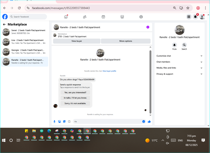Click the voice clip microphone icon
The width and height of the screenshot is (210, 153).
pyautogui.click(x=55, y=121)
